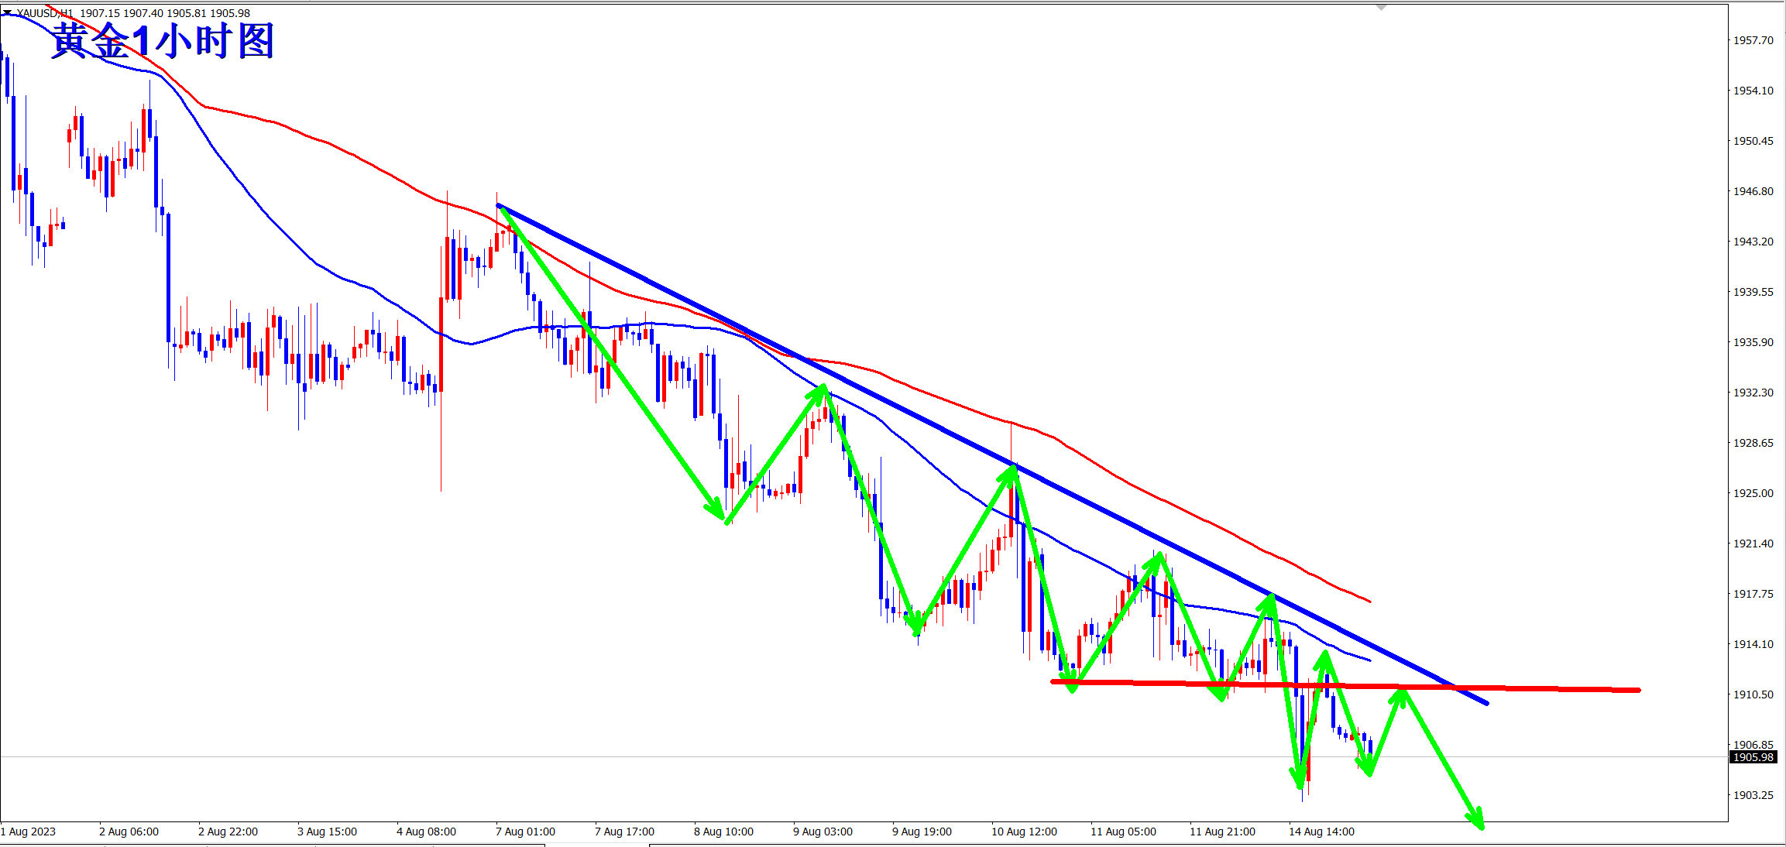Click the 1 Aug 2023 time label
1786x847 pixels.
pos(29,832)
